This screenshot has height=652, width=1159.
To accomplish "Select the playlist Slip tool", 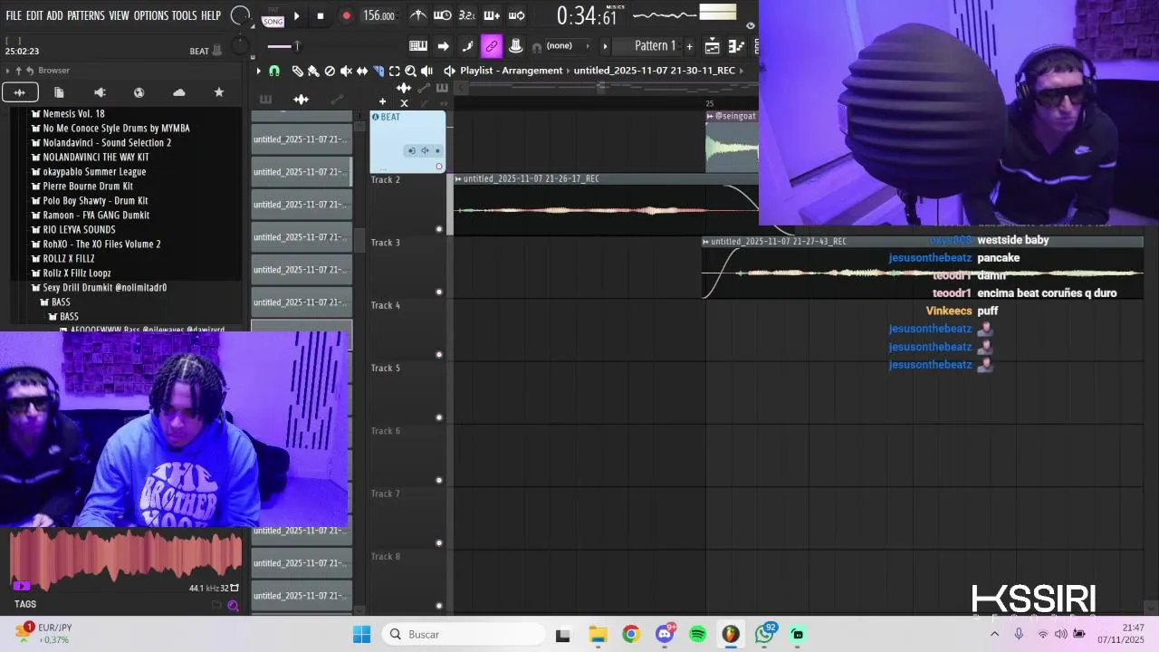I will click(362, 71).
